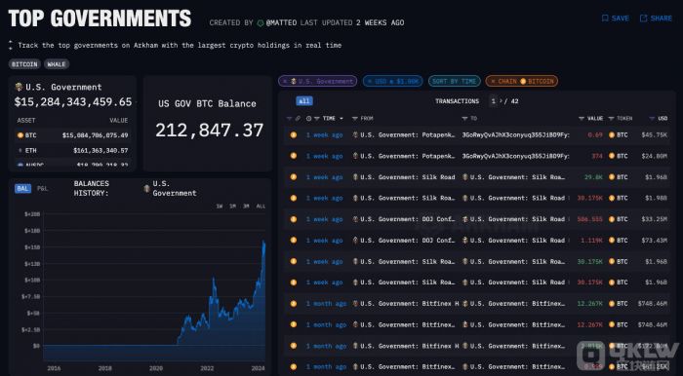Click the $73.43M USD cell

(x=655, y=241)
